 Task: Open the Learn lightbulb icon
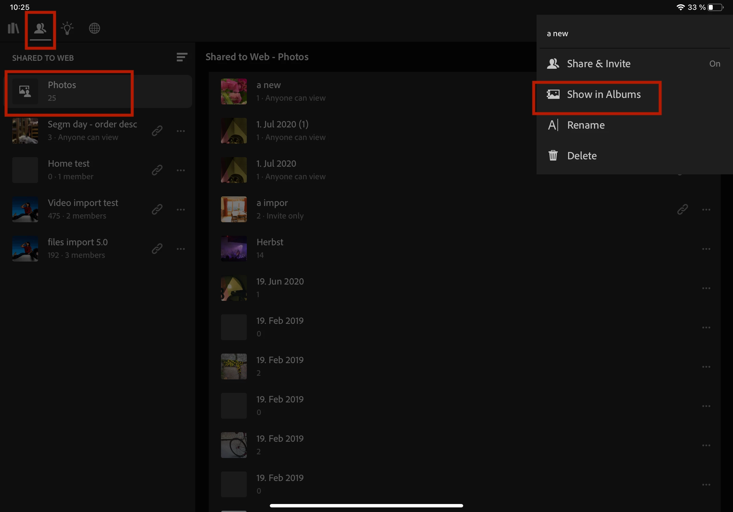(67, 28)
